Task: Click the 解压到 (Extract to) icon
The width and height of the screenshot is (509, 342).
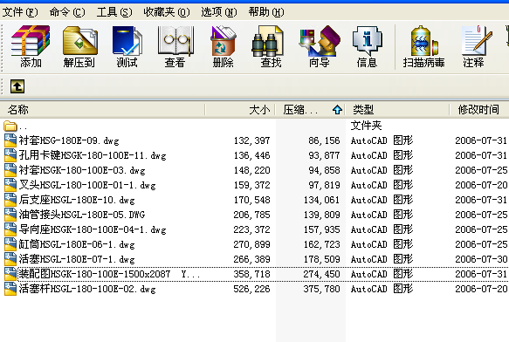Action: coord(79,46)
